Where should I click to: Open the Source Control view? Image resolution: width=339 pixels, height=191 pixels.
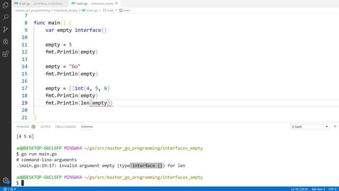tap(5, 29)
